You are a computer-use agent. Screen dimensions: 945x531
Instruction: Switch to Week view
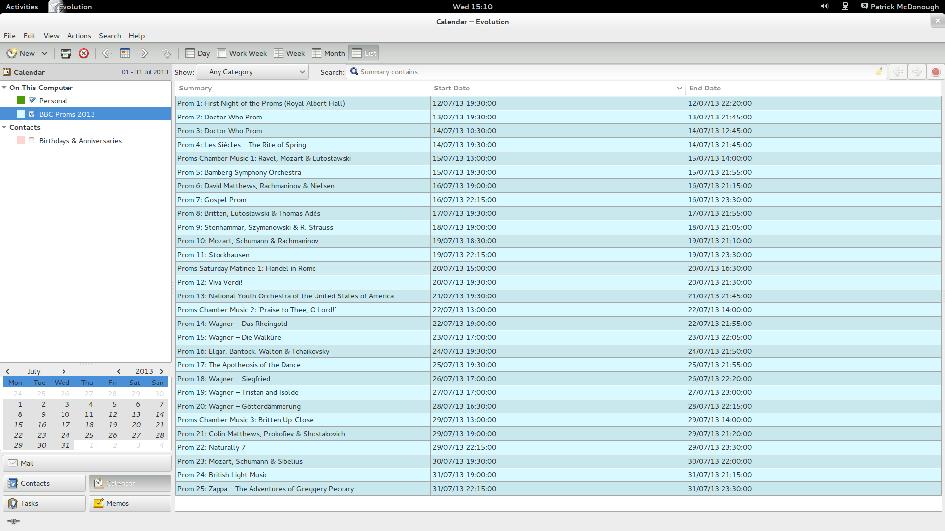click(x=289, y=53)
